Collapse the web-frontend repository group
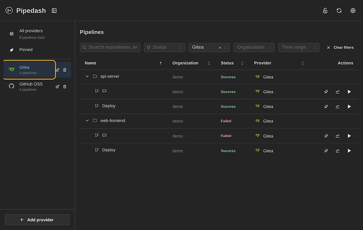This screenshot has width=363, height=230. [x=87, y=120]
